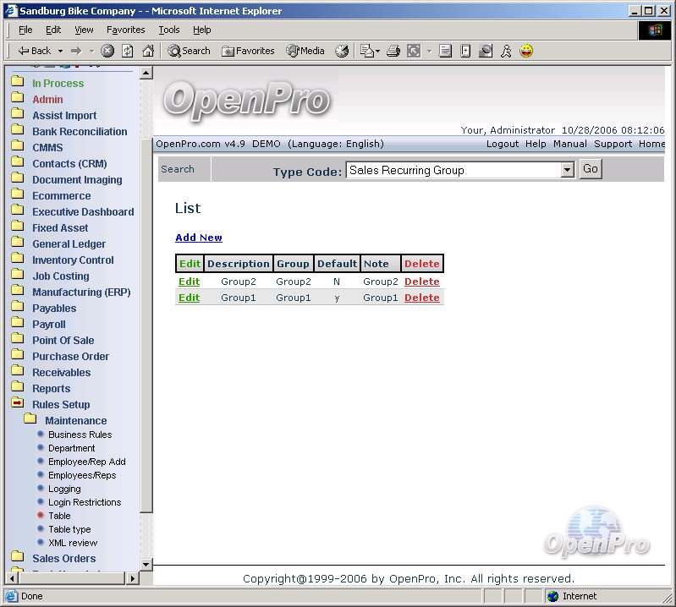Open the Type Code dropdown
676x607 pixels.
tap(567, 170)
